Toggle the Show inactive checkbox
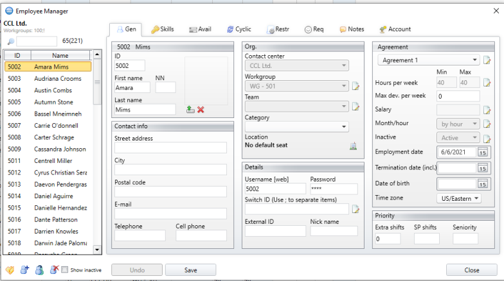 click(64, 269)
